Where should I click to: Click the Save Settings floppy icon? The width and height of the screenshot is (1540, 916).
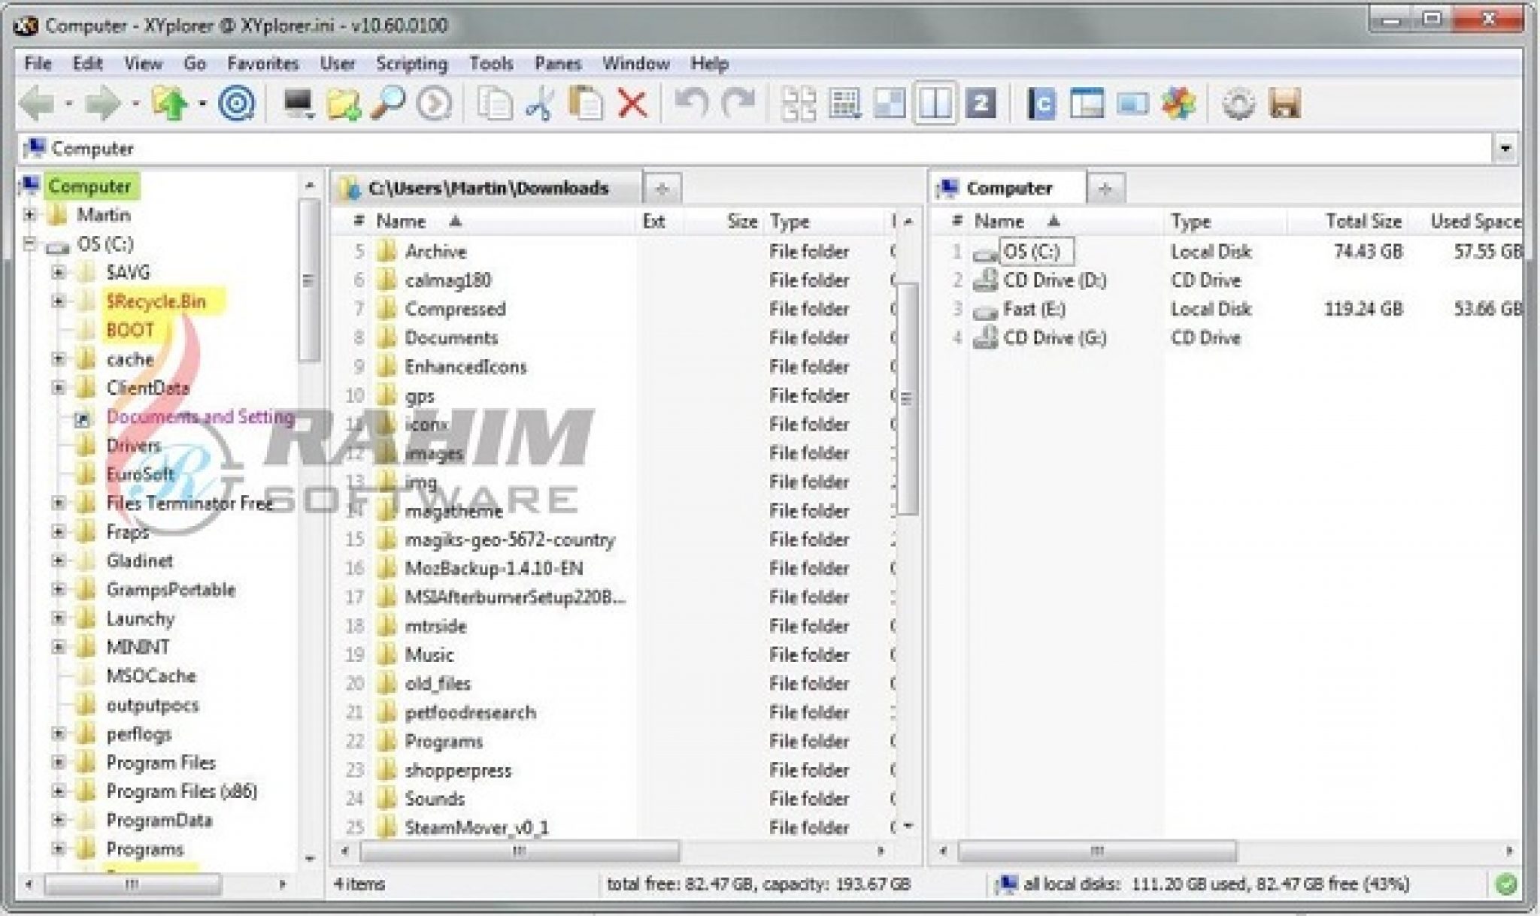coord(1284,104)
